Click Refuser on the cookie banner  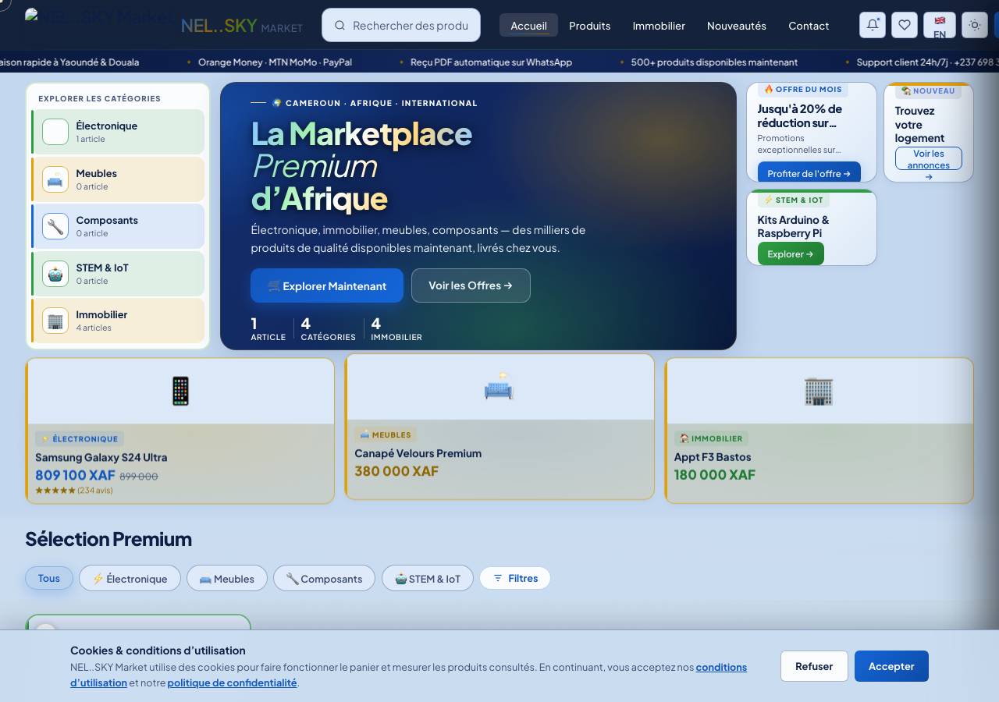click(814, 666)
